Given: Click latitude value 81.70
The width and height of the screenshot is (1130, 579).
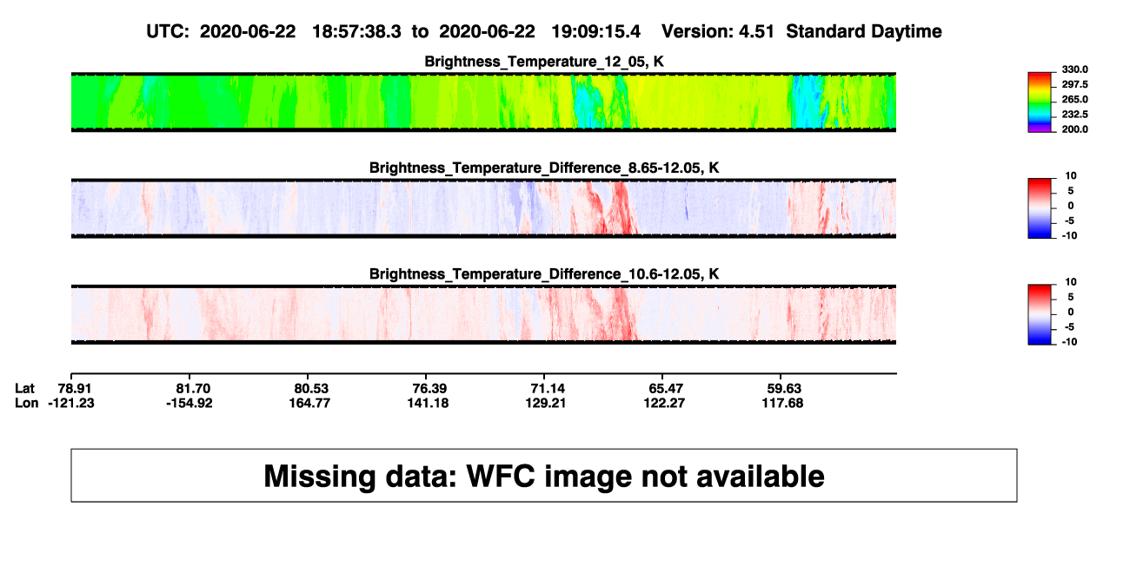Looking at the screenshot, I should pos(191,389).
